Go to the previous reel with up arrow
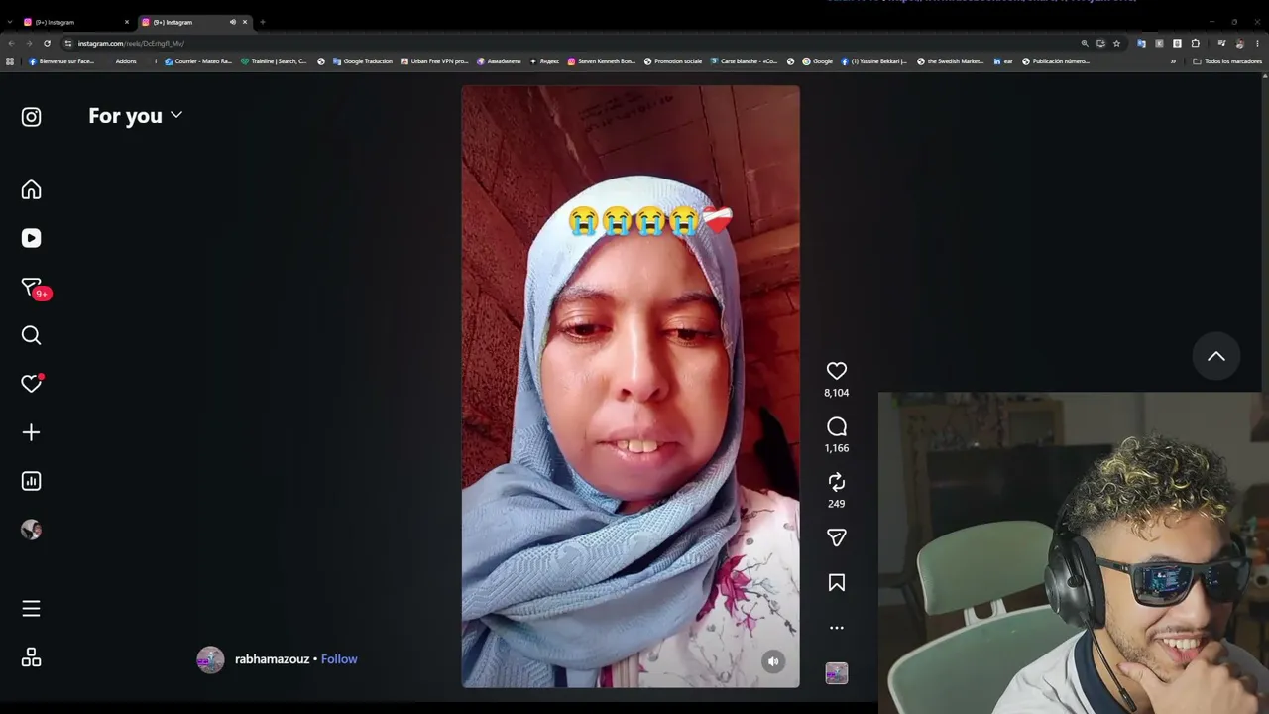 pos(1216,356)
